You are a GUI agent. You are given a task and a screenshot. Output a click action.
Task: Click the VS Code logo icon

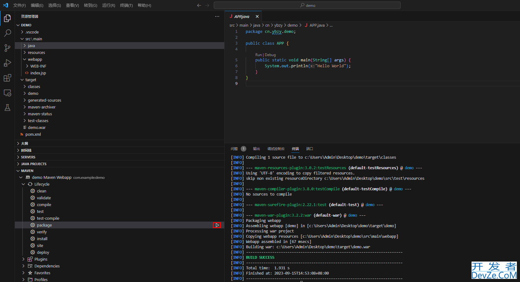[6, 5]
